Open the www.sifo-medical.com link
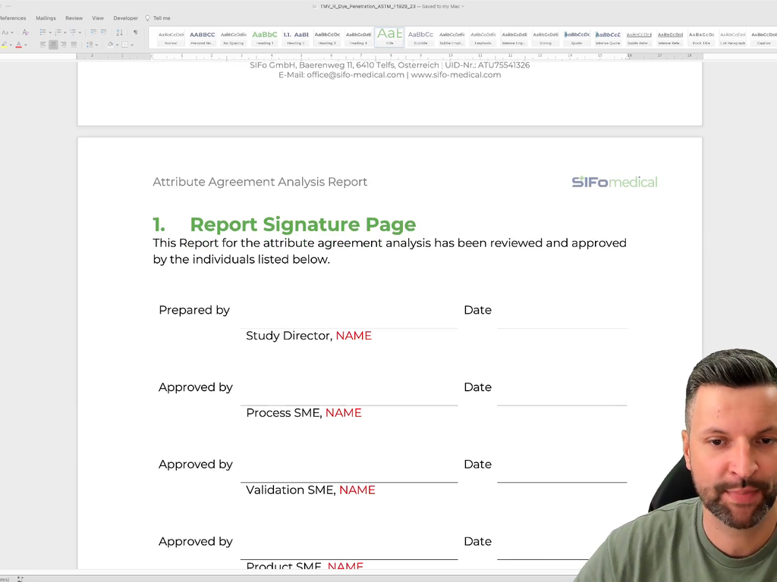This screenshot has width=777, height=582. click(456, 75)
